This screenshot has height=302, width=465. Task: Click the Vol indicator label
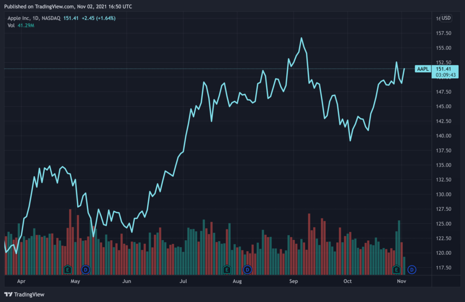click(x=11, y=25)
